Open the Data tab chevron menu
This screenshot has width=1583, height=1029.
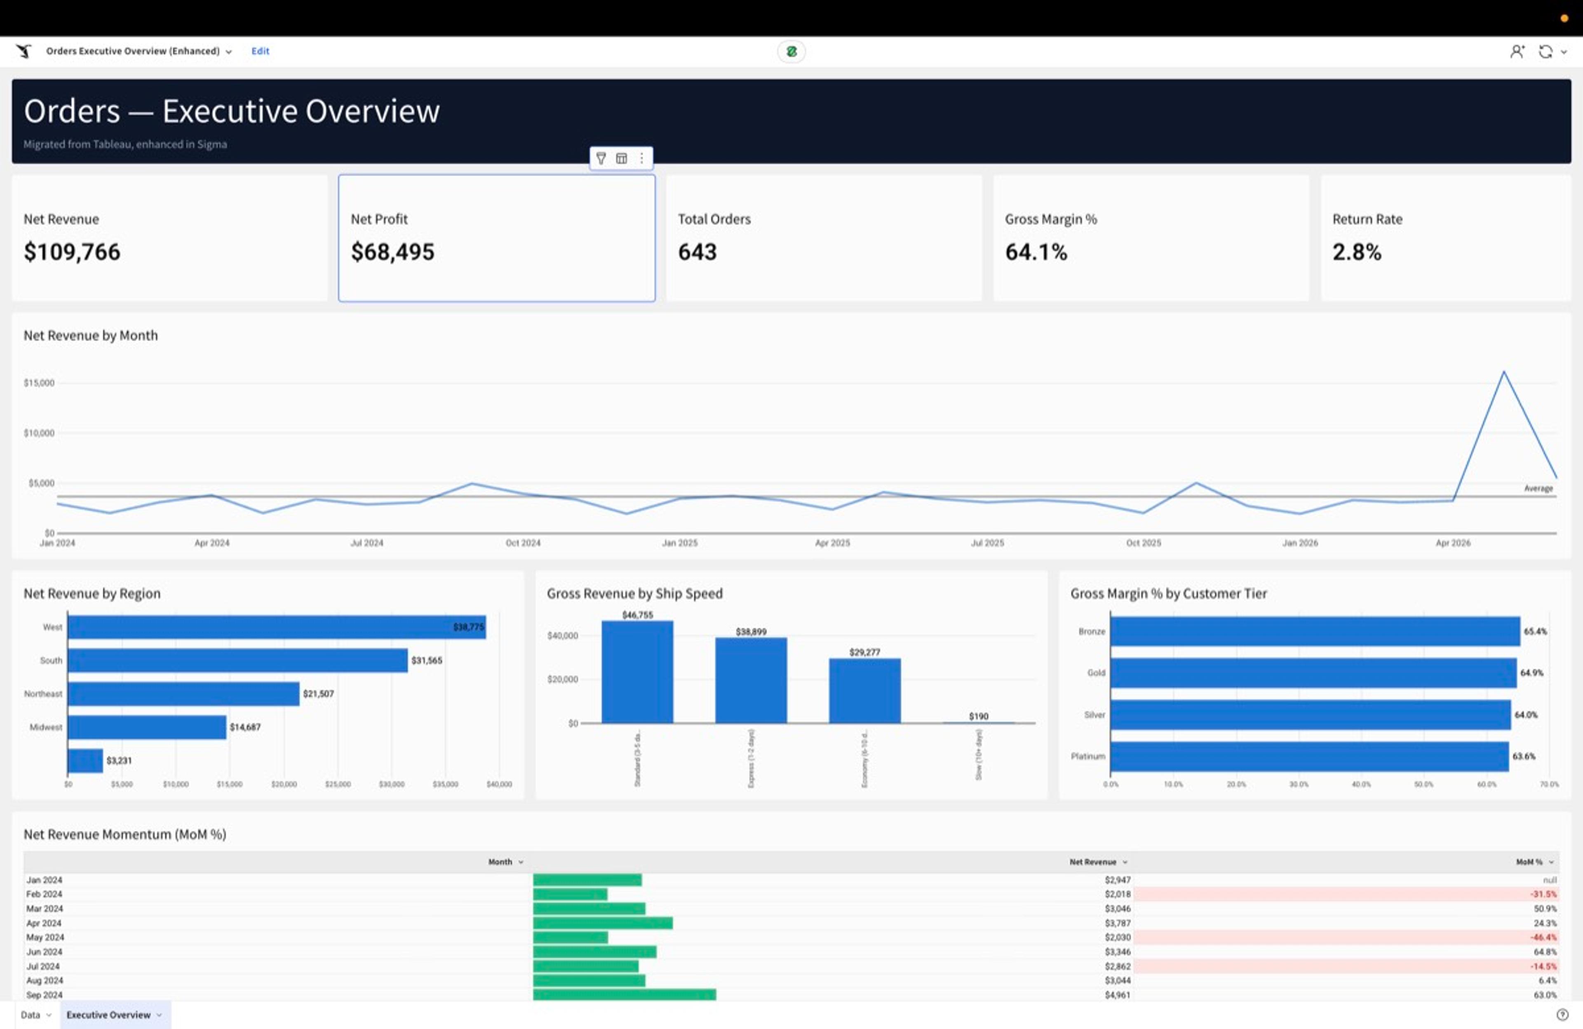point(49,1015)
